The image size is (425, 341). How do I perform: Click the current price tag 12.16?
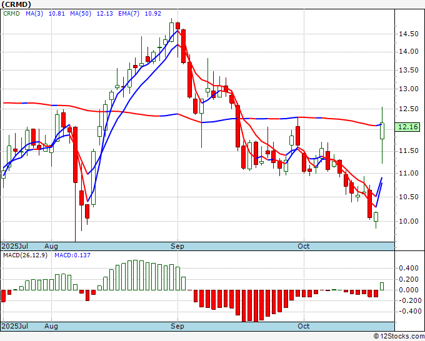(408, 127)
